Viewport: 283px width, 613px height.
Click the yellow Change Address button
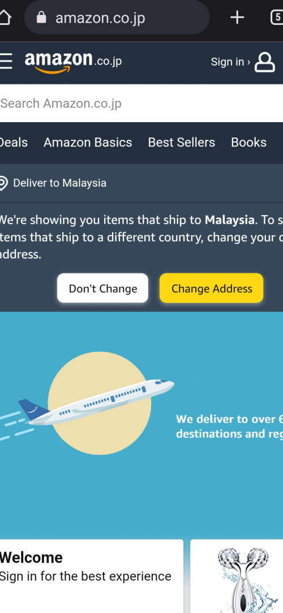(212, 288)
